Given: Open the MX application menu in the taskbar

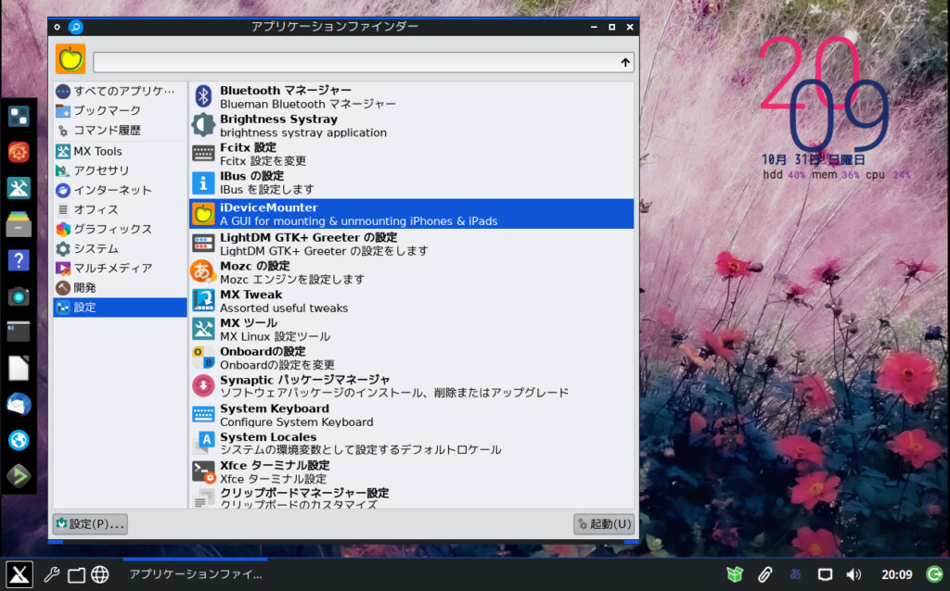Looking at the screenshot, I should click(19, 574).
